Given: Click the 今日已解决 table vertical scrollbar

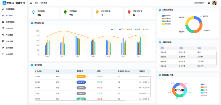Looking at the screenshot, I should click(x=217, y=58).
